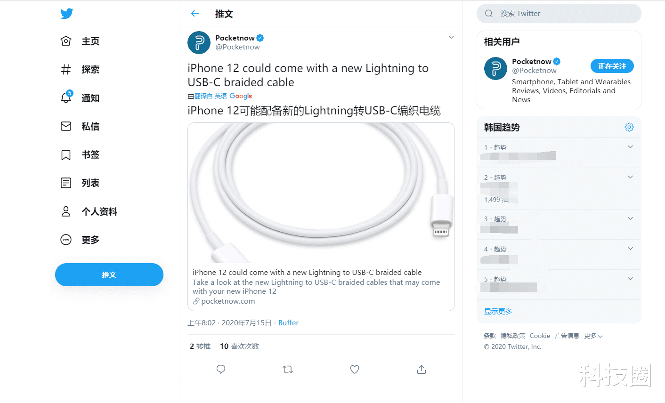
Task: Open the Buffer source link
Action: (288, 322)
